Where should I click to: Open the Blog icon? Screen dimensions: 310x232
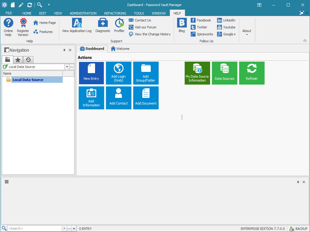[182, 25]
